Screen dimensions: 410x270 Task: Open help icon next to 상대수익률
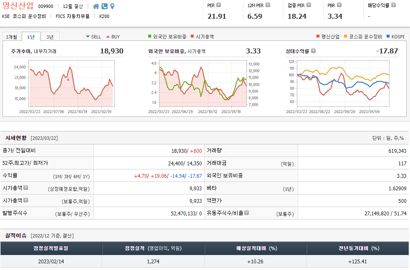[x=313, y=51]
